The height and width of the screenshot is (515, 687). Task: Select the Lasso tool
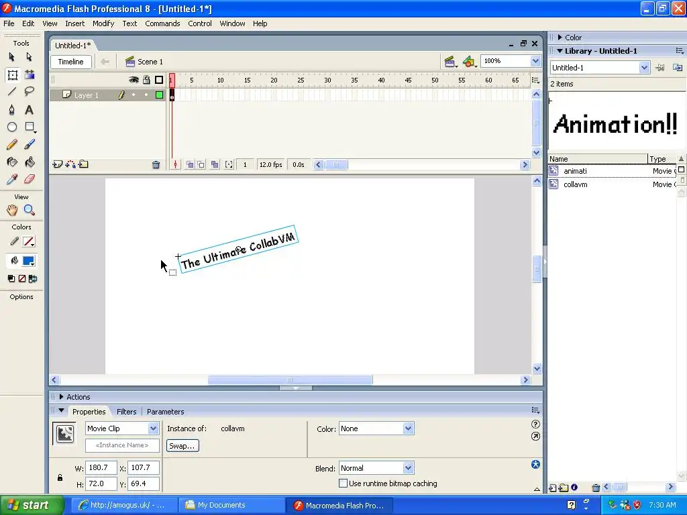coord(30,91)
